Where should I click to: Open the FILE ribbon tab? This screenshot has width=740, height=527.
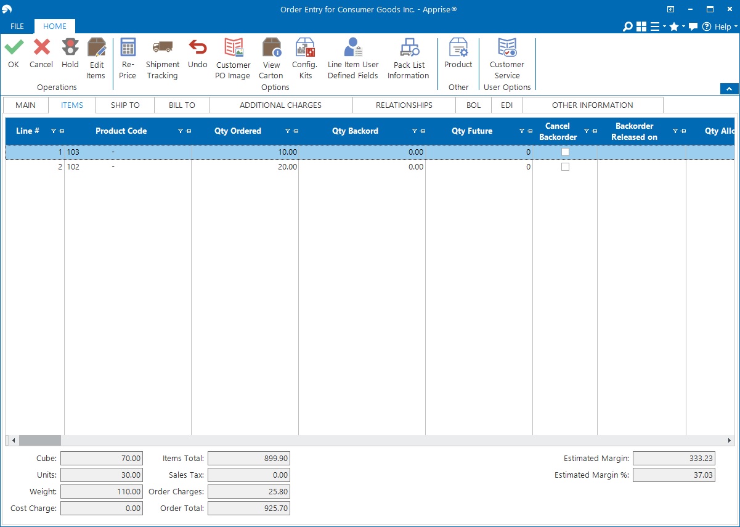pyautogui.click(x=17, y=27)
